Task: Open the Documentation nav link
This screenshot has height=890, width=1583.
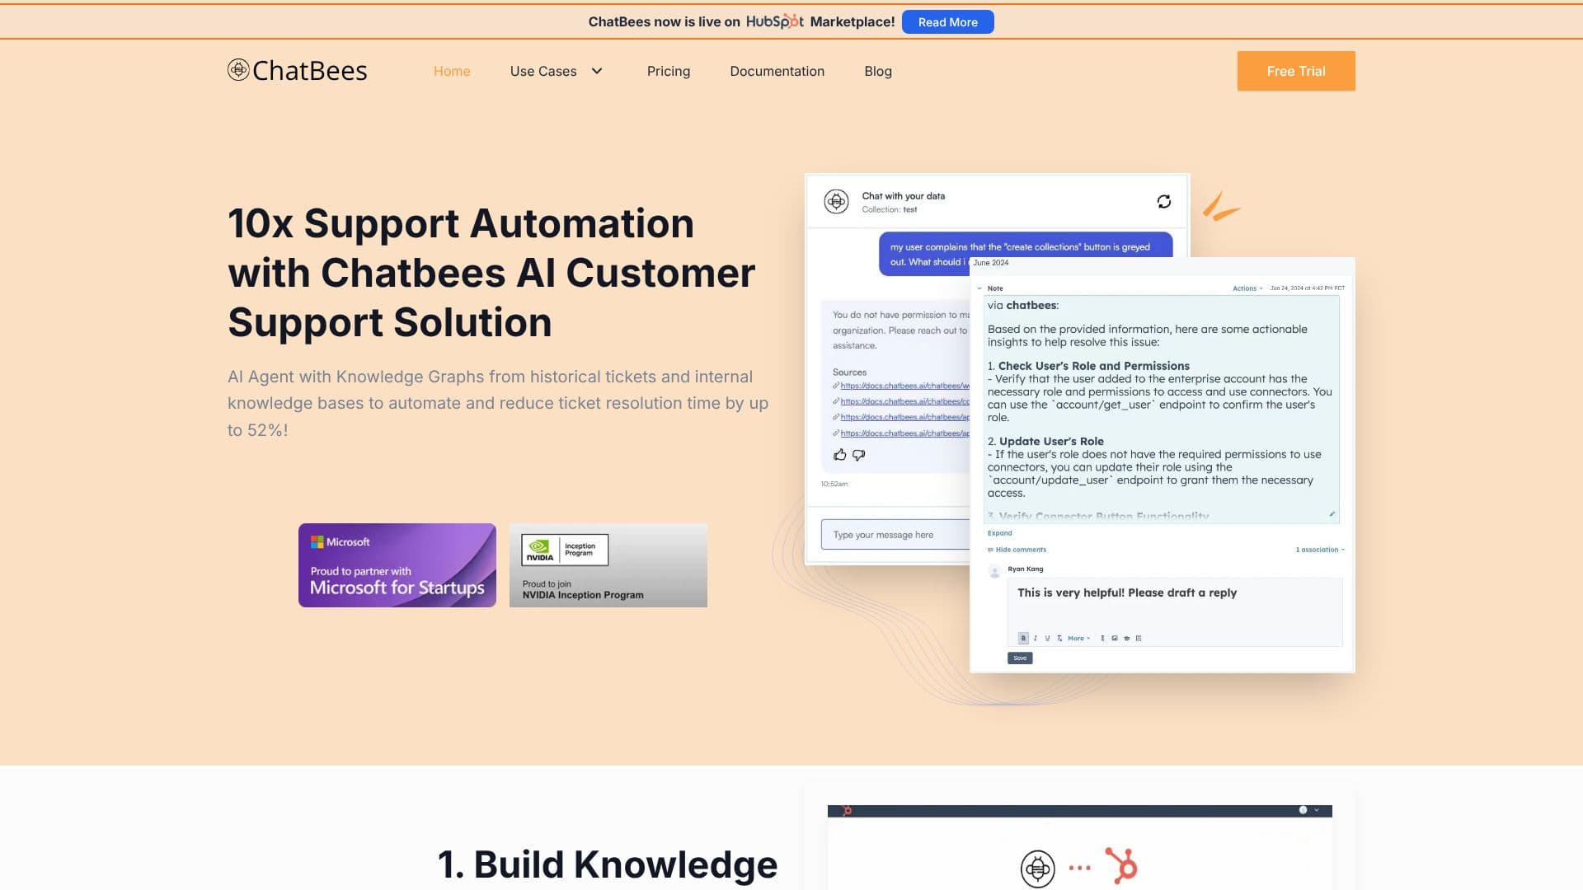Action: pos(777,71)
